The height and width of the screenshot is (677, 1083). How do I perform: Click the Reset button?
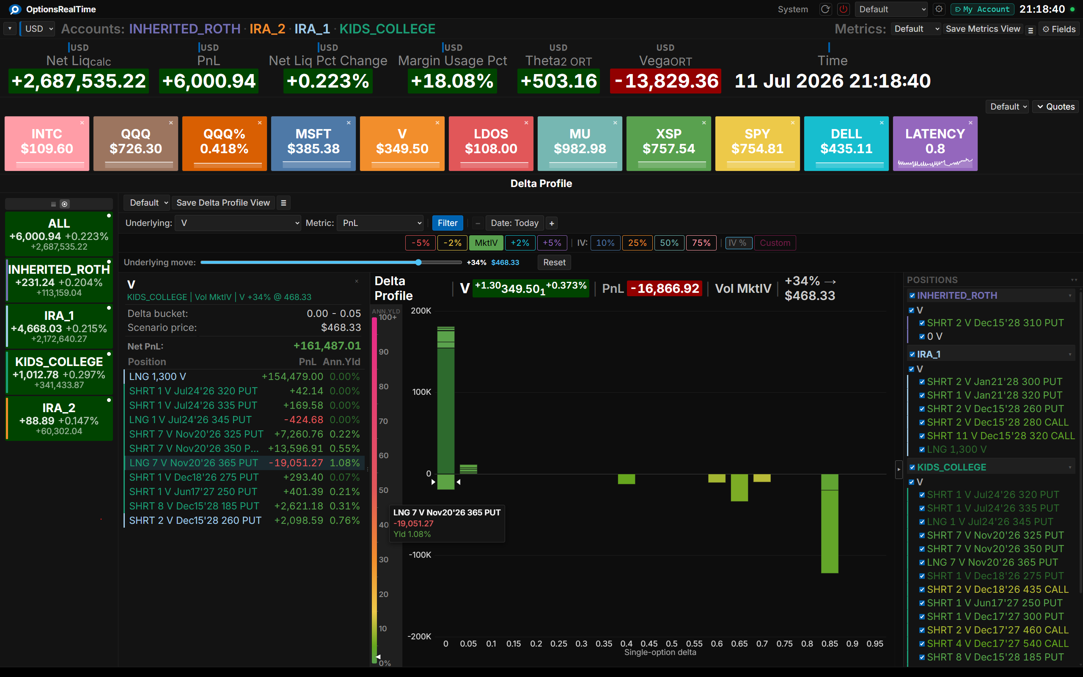pyautogui.click(x=554, y=262)
